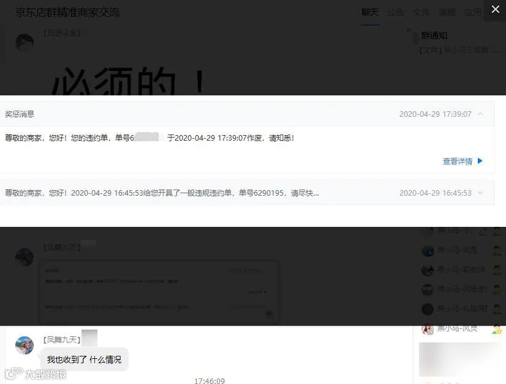Select member 黑小马-风灵 in the list
This screenshot has width=506, height=384.
(457, 328)
